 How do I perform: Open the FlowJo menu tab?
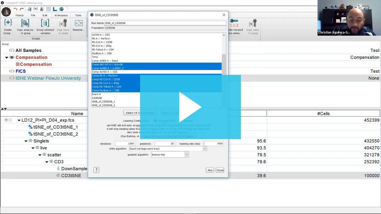pos(20,15)
